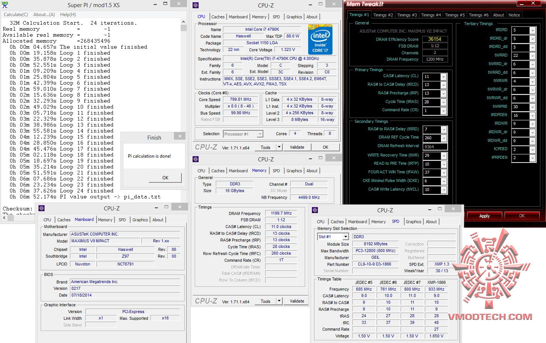Click CPU-Z icon in the SPD window title bar
Viewport: 546px width, 343px height.
click(315, 210)
